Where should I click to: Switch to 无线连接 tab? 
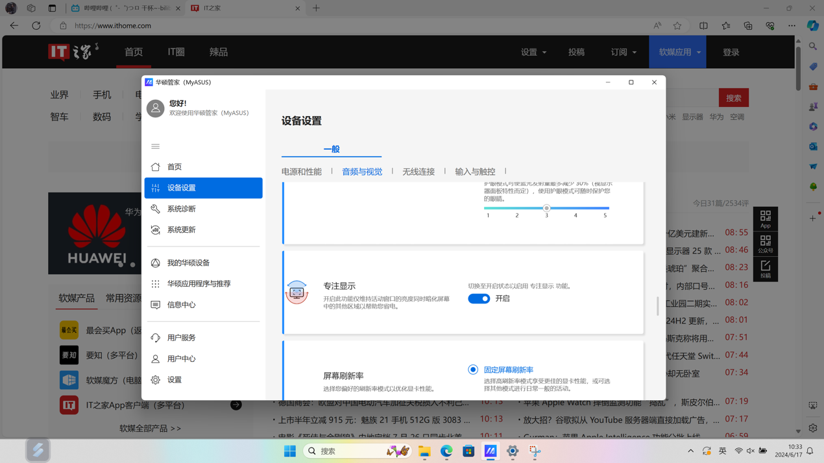[418, 172]
